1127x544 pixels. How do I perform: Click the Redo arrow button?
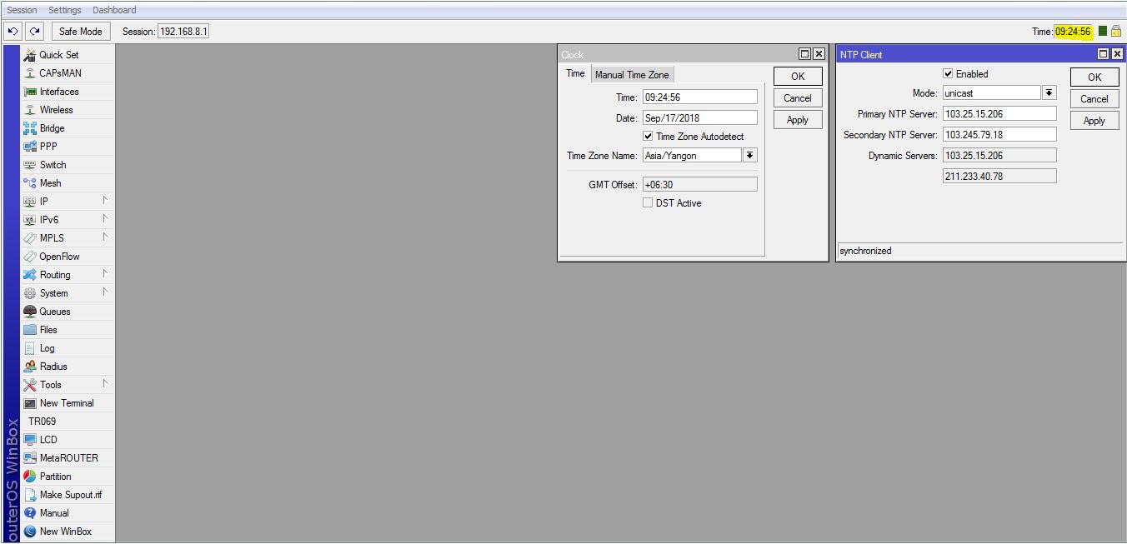pos(34,32)
